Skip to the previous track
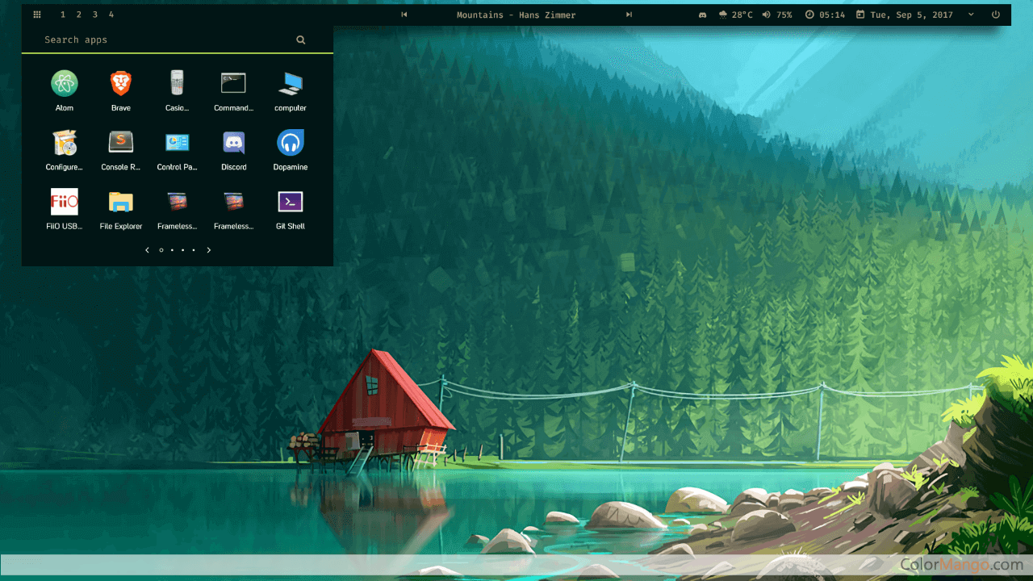 click(x=404, y=15)
